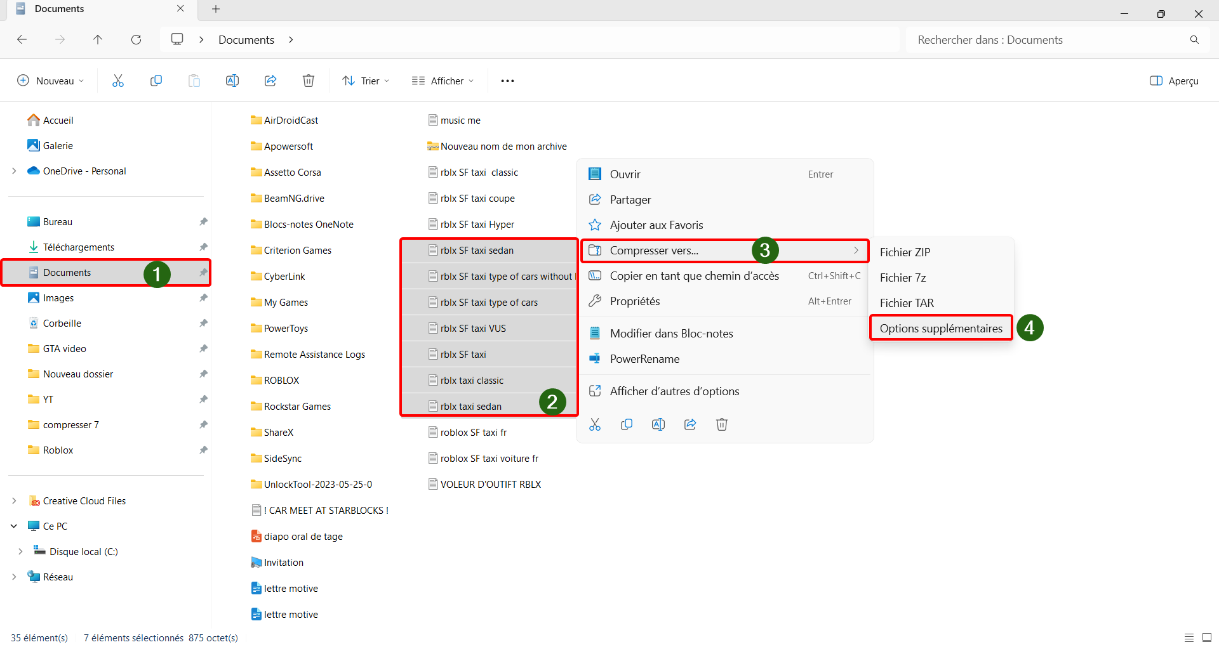Unpin Images using its pin icon

[203, 297]
